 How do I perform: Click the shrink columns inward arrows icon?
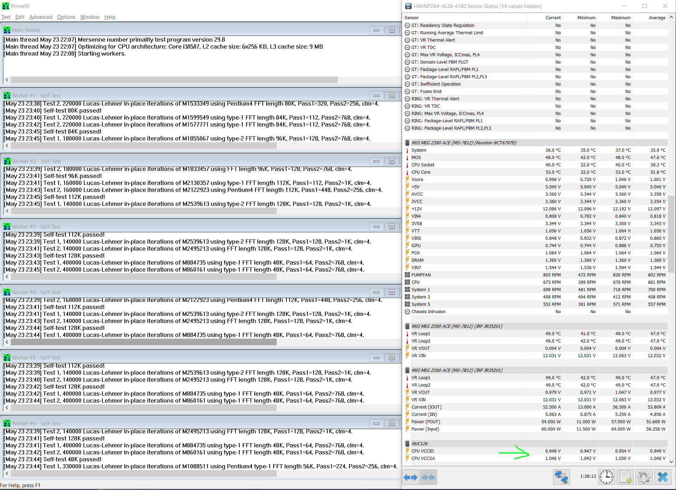[428, 477]
